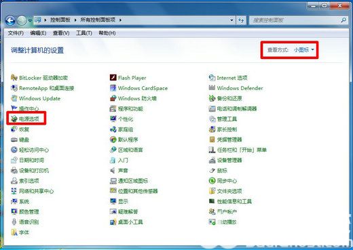Open the Windows Update icon
The width and height of the screenshot is (353, 250).
pyautogui.click(x=14, y=98)
